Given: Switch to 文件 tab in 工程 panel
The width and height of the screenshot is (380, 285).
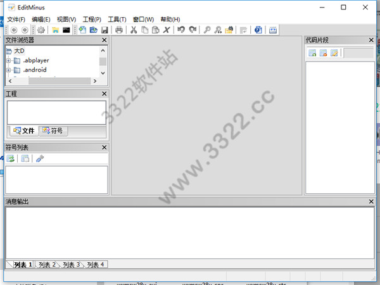Looking at the screenshot, I should coord(24,131).
